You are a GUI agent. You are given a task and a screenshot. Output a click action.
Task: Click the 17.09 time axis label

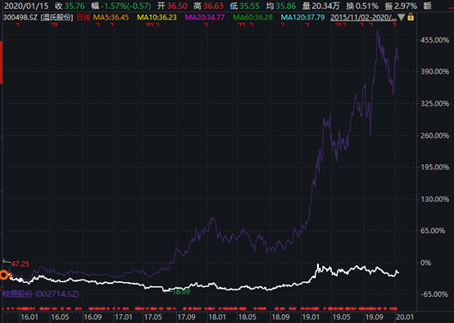187,317
